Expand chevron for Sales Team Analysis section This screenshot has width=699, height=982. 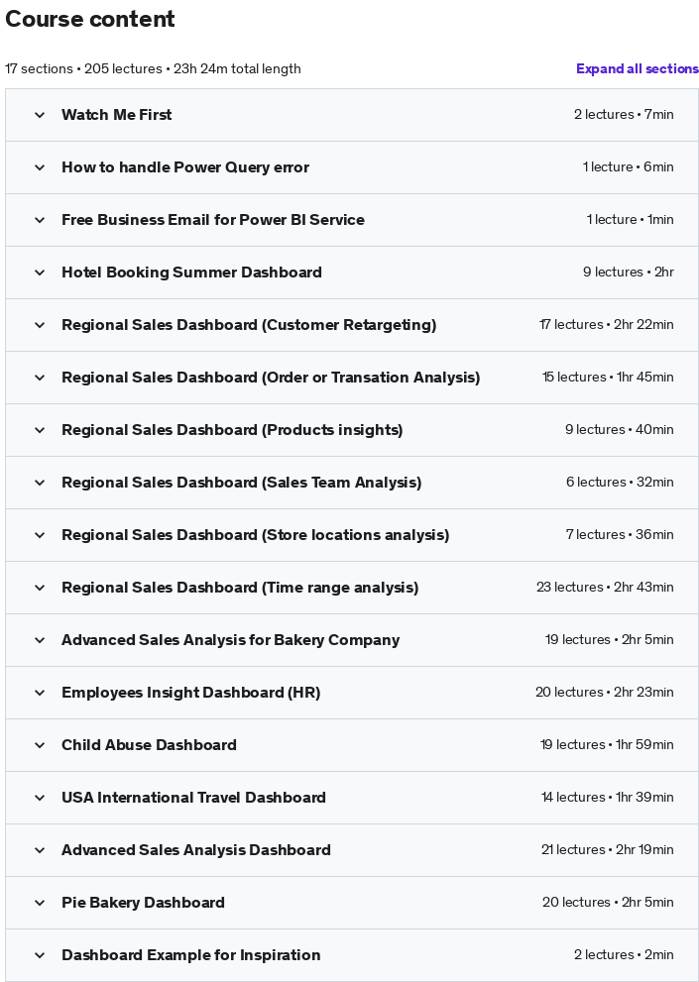click(x=40, y=483)
